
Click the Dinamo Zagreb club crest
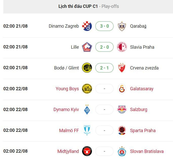point(87,26)
